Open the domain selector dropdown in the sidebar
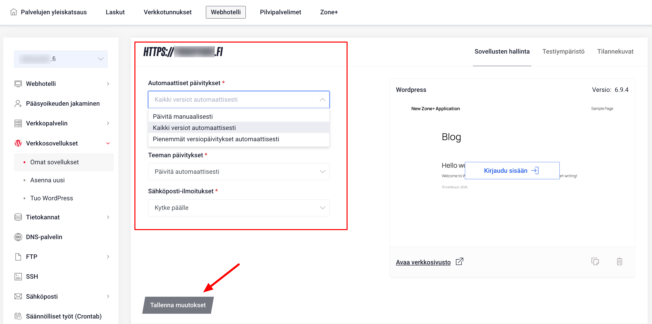The image size is (652, 324). coord(61,59)
